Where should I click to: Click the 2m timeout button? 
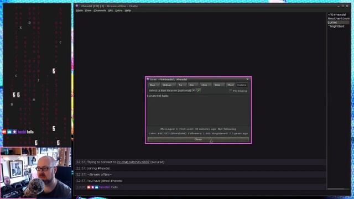(x=193, y=85)
